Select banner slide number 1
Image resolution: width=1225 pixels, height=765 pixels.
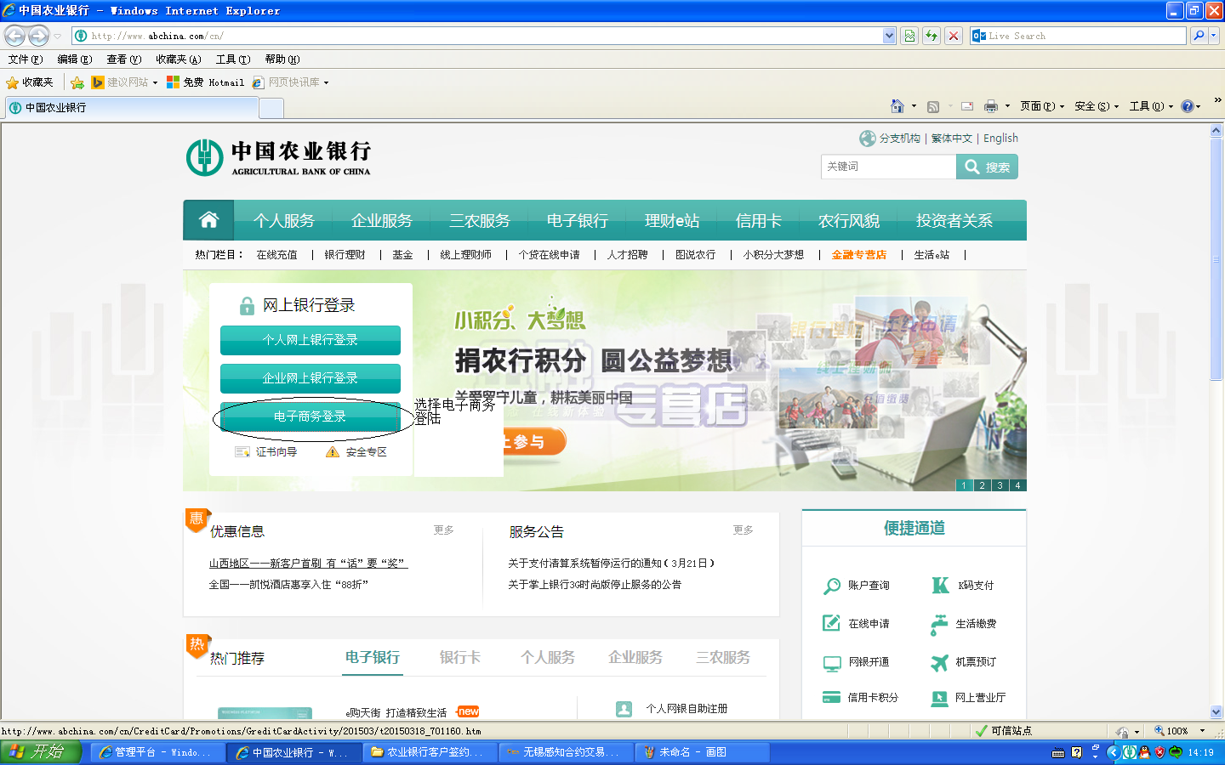point(964,485)
